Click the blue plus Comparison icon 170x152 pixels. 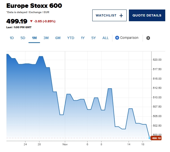(117, 38)
